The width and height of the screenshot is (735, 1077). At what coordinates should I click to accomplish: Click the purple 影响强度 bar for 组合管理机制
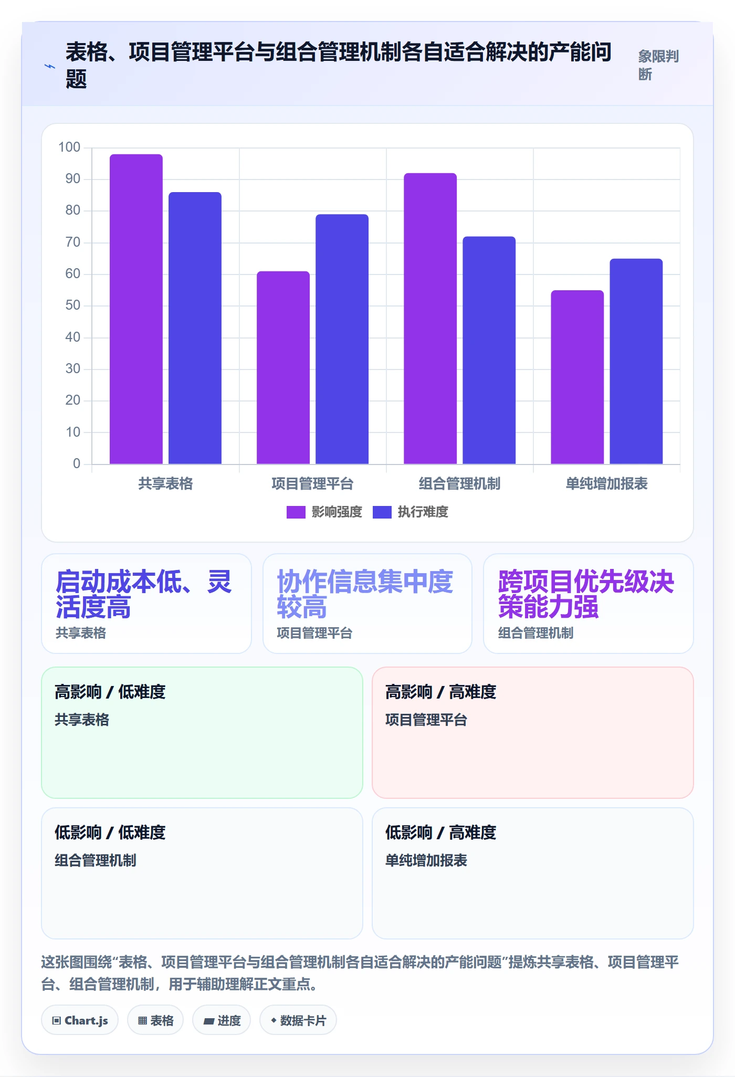tap(430, 319)
